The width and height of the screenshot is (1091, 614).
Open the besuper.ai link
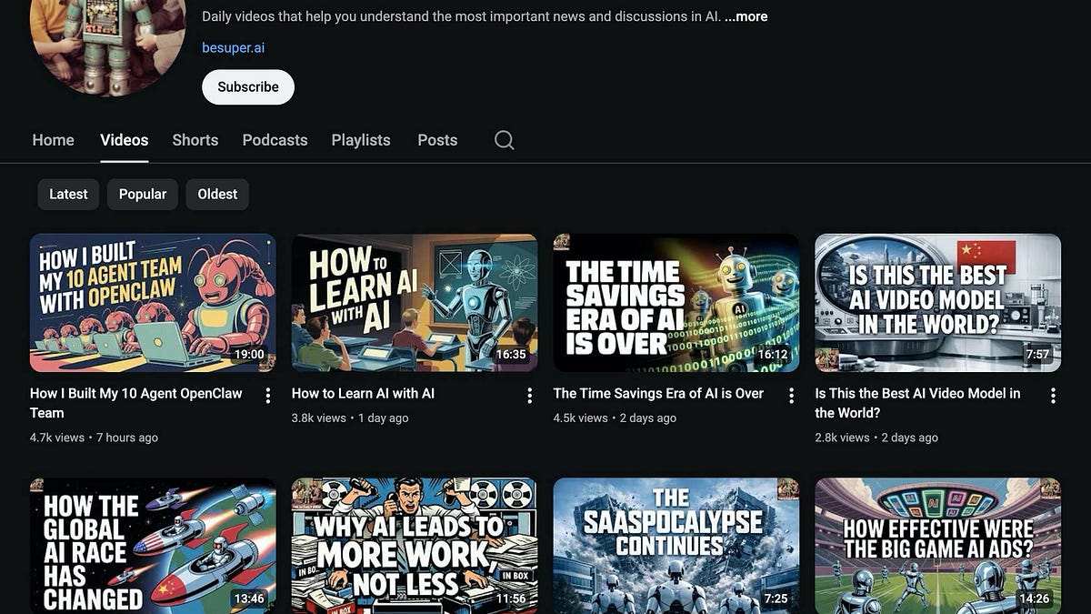click(234, 48)
